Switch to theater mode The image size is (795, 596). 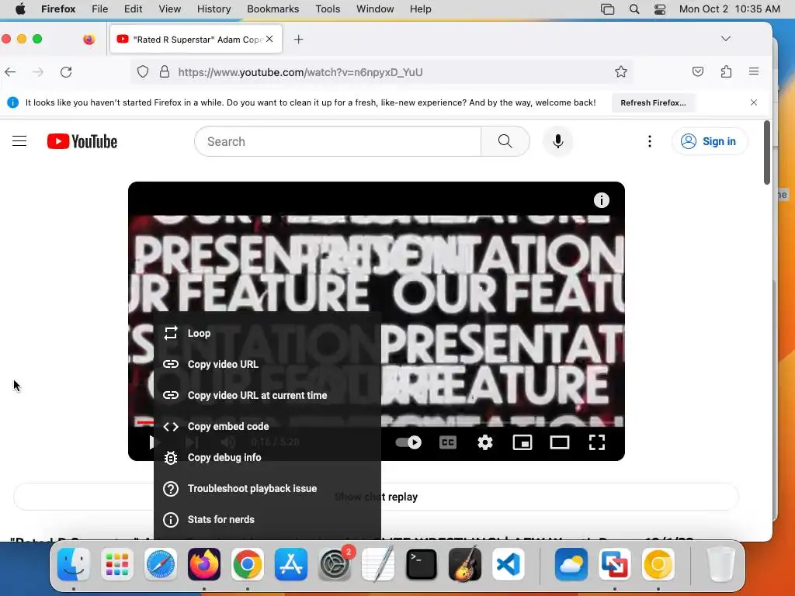pyautogui.click(x=560, y=442)
